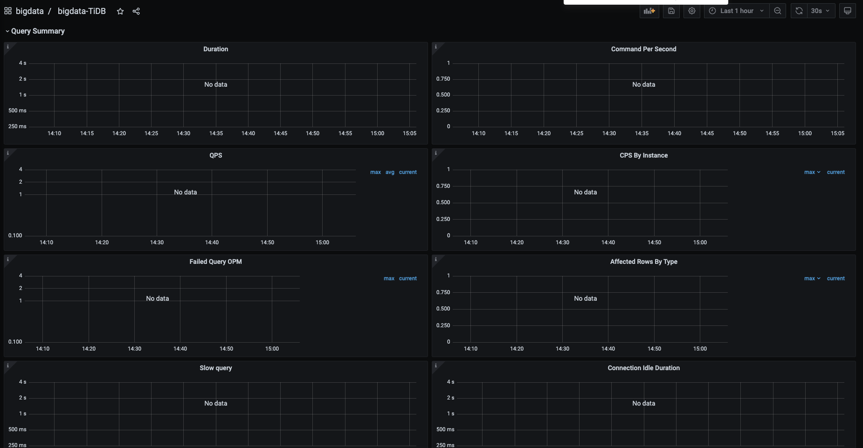Sort QPS legend by avg column
863x448 pixels.
coord(390,172)
